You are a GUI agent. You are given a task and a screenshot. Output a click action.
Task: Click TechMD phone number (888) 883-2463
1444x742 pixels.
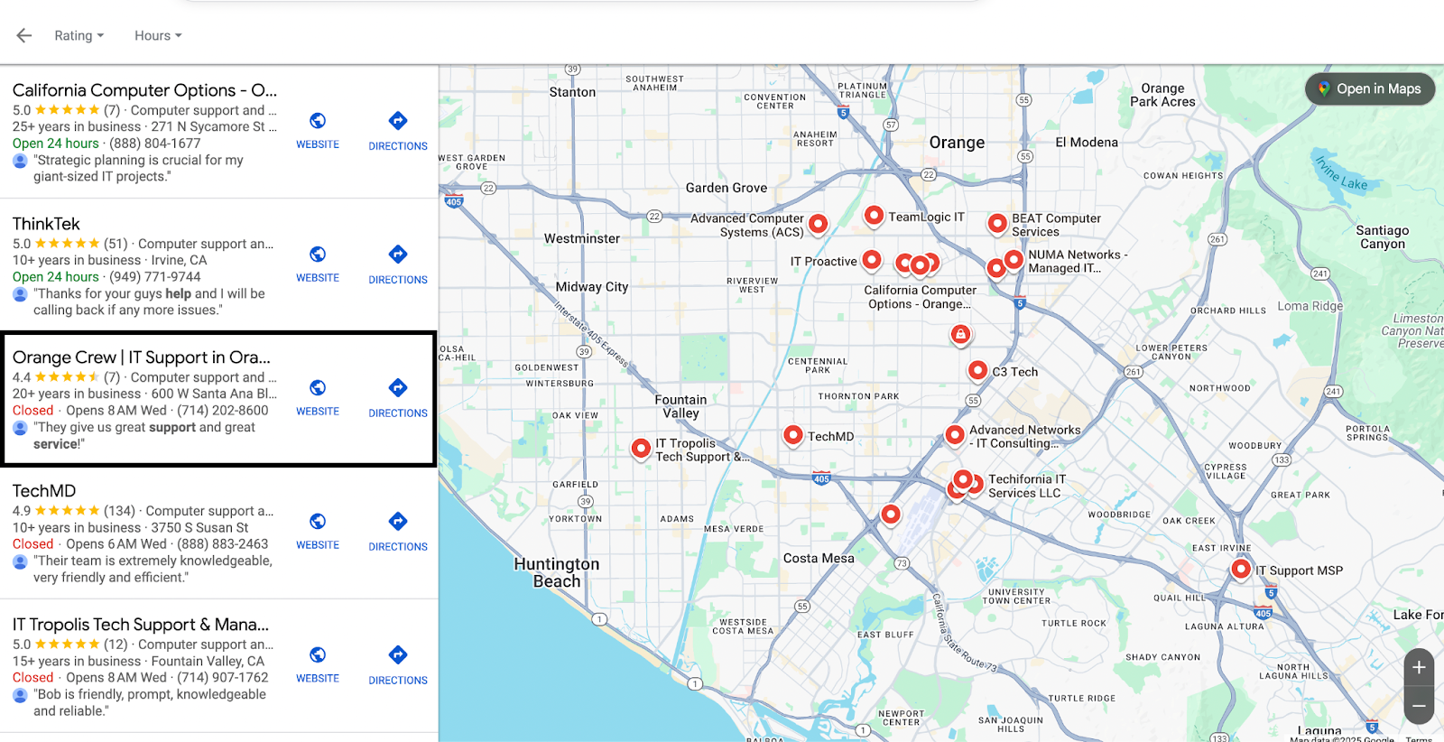point(223,544)
